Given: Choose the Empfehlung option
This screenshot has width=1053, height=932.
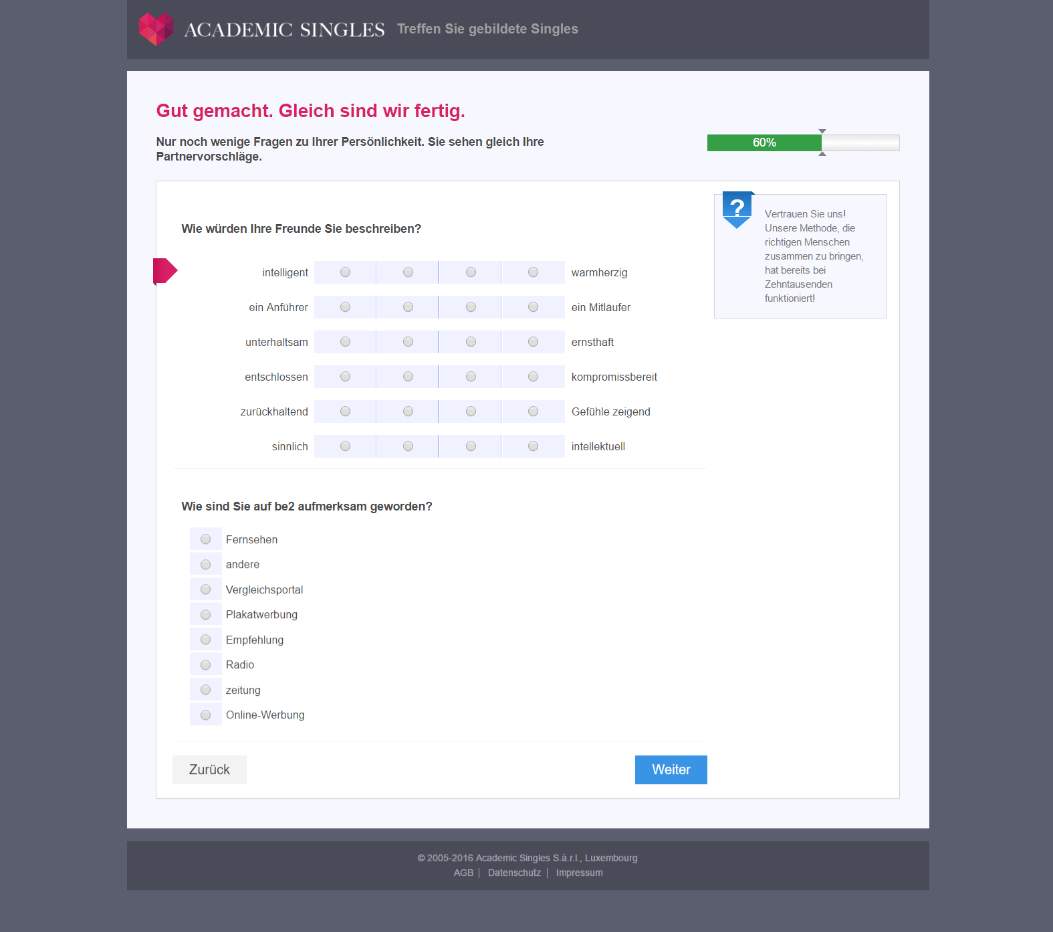Looking at the screenshot, I should coord(205,640).
